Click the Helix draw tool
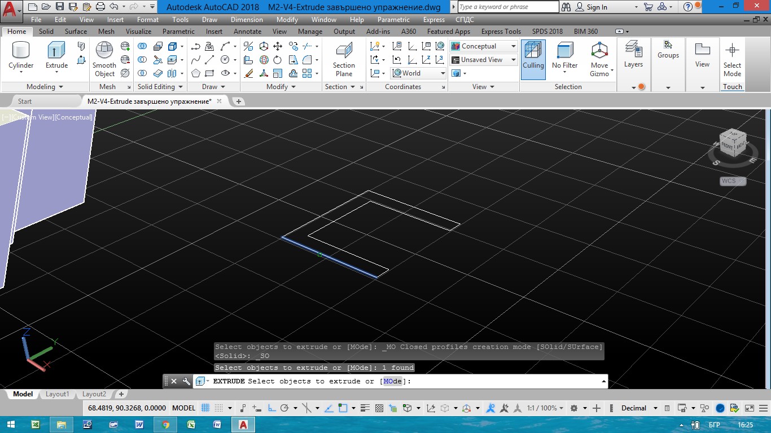This screenshot has height=433, width=771. coord(210,46)
